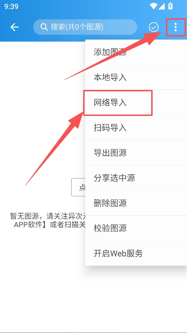
Task: Tap the 9:39 clock in status bar
Action: point(11,6)
